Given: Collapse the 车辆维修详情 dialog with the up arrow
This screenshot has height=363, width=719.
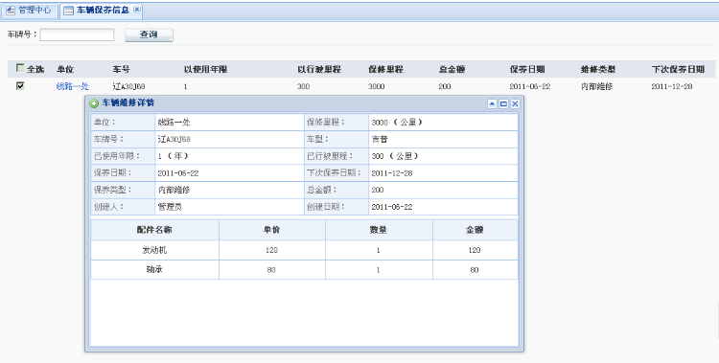Looking at the screenshot, I should tap(492, 104).
